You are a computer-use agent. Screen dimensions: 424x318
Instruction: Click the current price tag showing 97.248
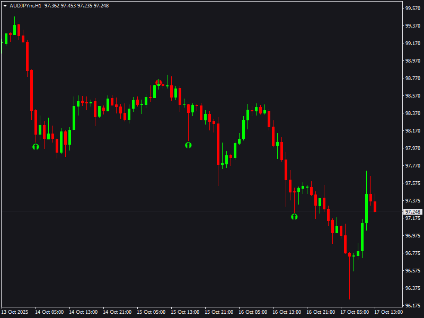(412, 211)
